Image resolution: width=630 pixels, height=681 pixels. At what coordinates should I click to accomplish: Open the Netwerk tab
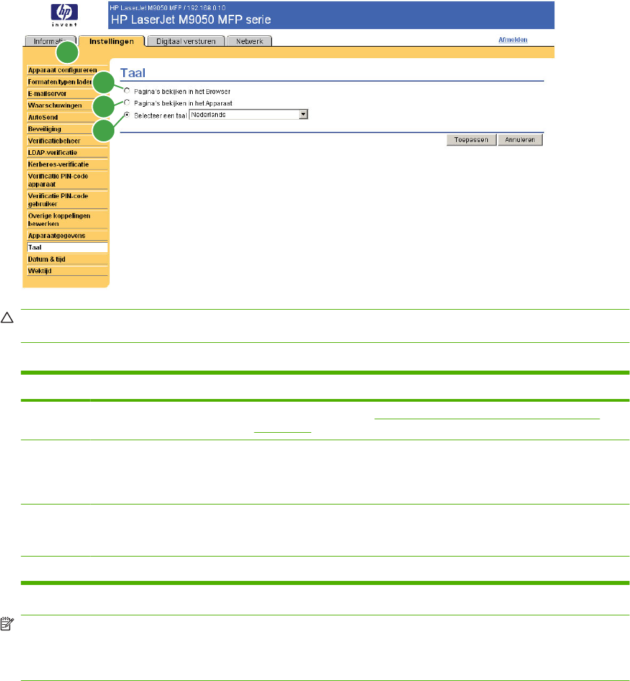tap(250, 41)
